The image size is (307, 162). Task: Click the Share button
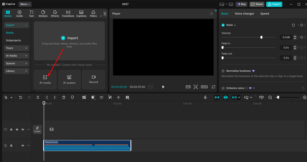coord(257,4)
